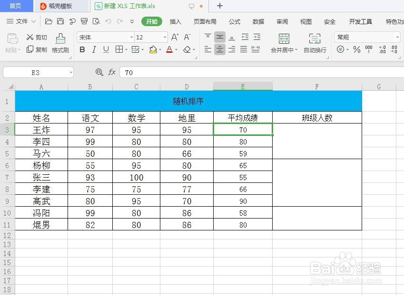Click the fx insert function icon
This screenshot has height=295, width=404.
pyautogui.click(x=112, y=72)
